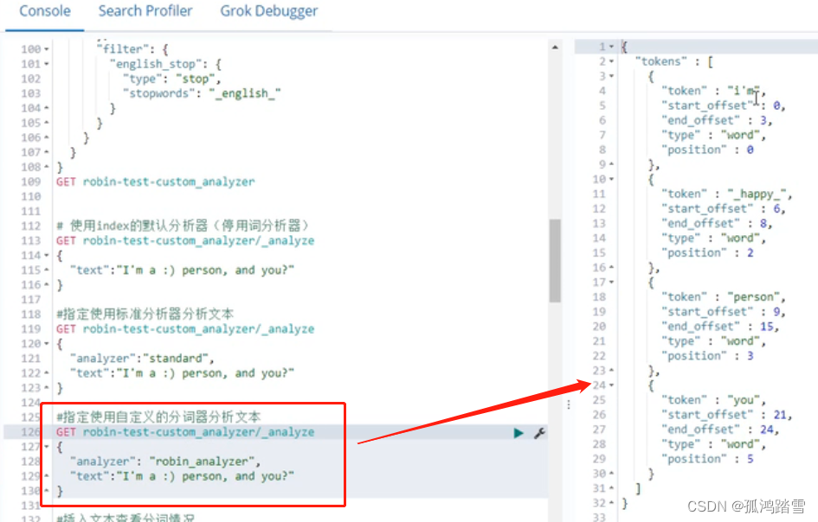Click the "token" : "person" response line
The height and width of the screenshot is (522, 818).
(x=724, y=297)
